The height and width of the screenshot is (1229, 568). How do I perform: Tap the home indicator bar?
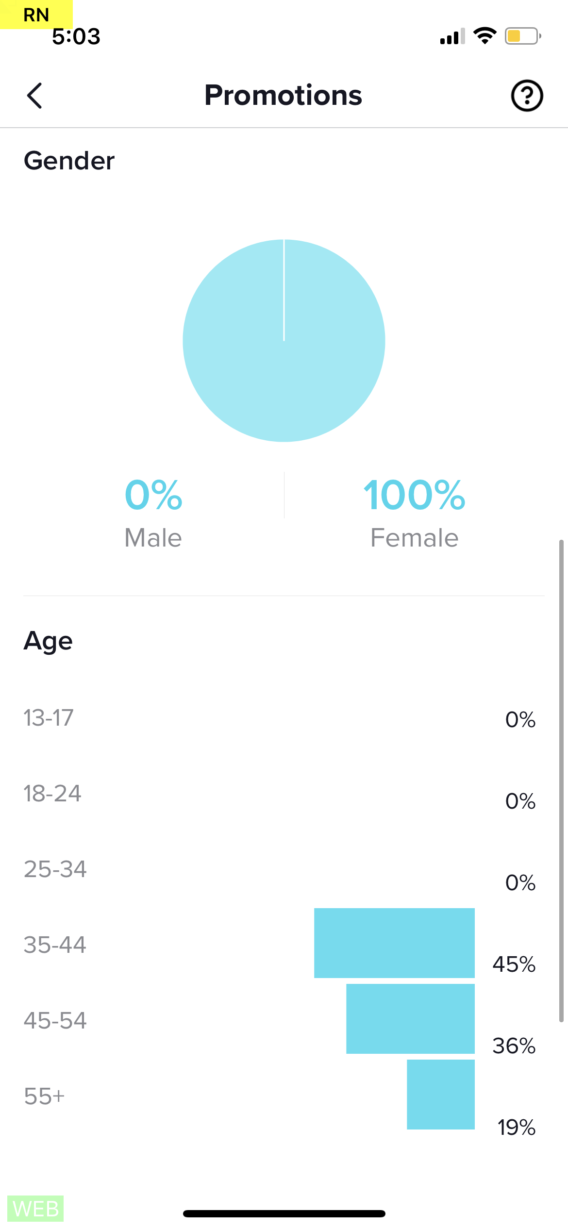click(x=284, y=1213)
